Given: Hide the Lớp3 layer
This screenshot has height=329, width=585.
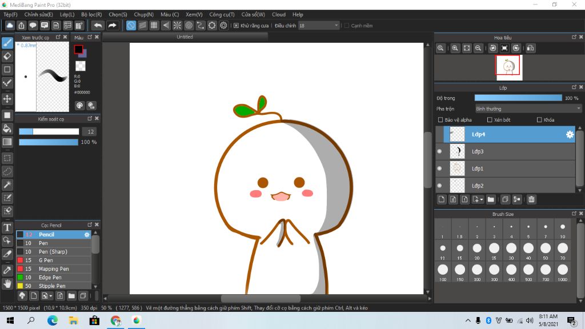Looking at the screenshot, I should tap(439, 151).
